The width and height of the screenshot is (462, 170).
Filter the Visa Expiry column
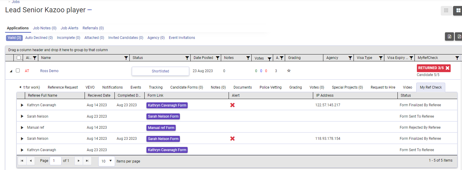(x=411, y=58)
